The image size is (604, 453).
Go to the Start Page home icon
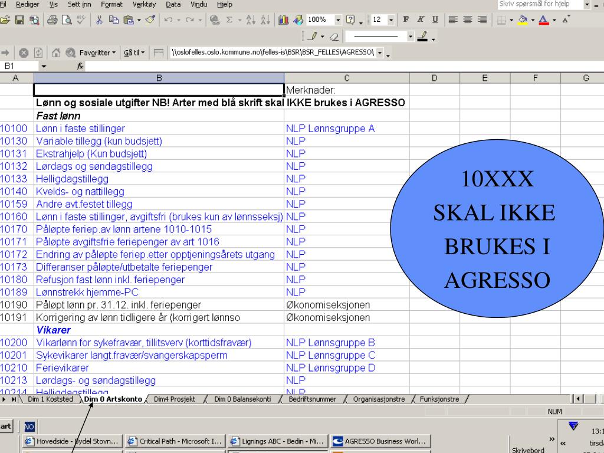[56, 52]
